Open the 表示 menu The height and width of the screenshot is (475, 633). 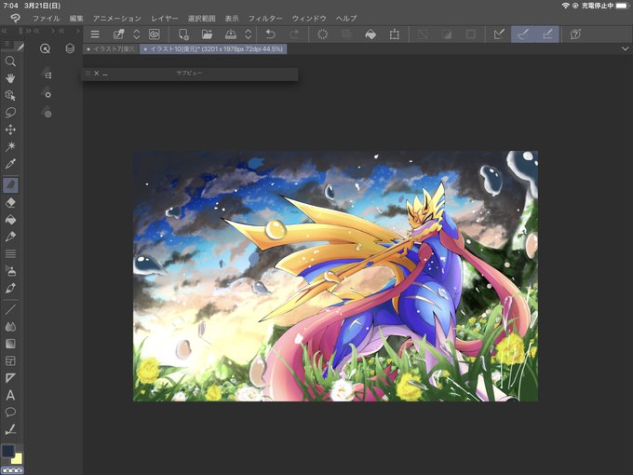[232, 19]
